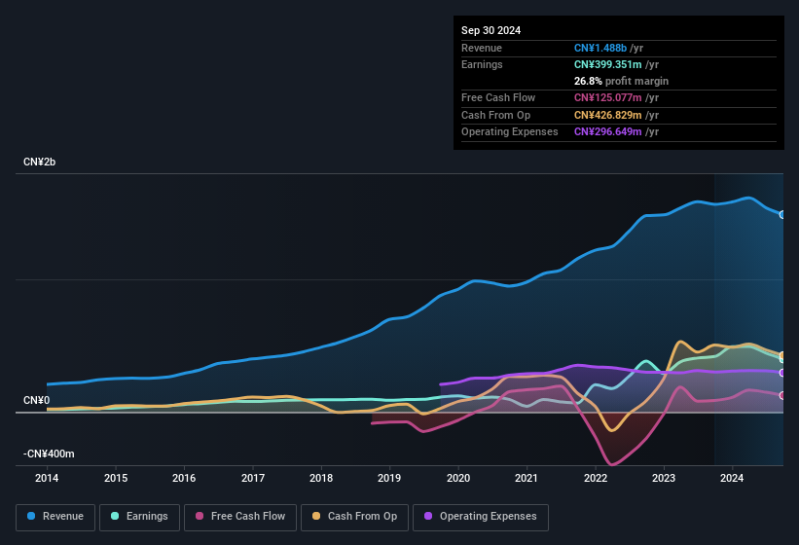The image size is (799, 545).
Task: Click the 2024 x-axis label
Action: click(732, 478)
